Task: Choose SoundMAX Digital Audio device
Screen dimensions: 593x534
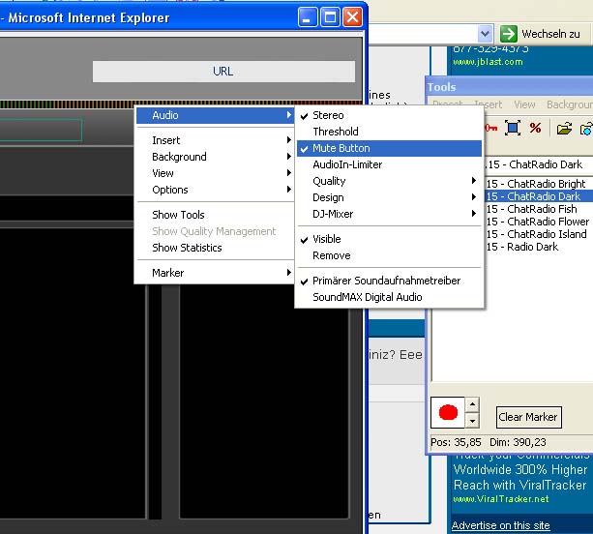Action: tap(367, 297)
